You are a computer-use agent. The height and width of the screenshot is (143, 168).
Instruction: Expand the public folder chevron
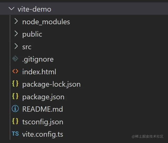[16, 34]
